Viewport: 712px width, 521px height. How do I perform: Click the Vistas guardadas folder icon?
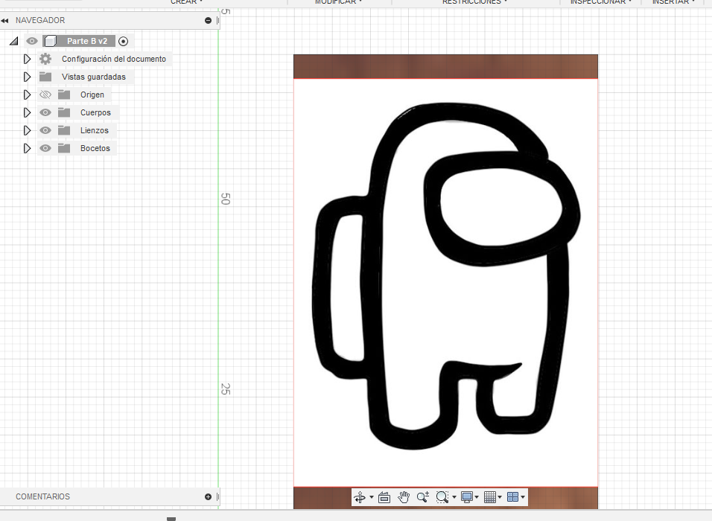coord(45,77)
